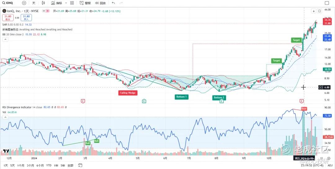Collapse the RSI pane legend
The image size is (335, 169).
[x=5, y=117]
